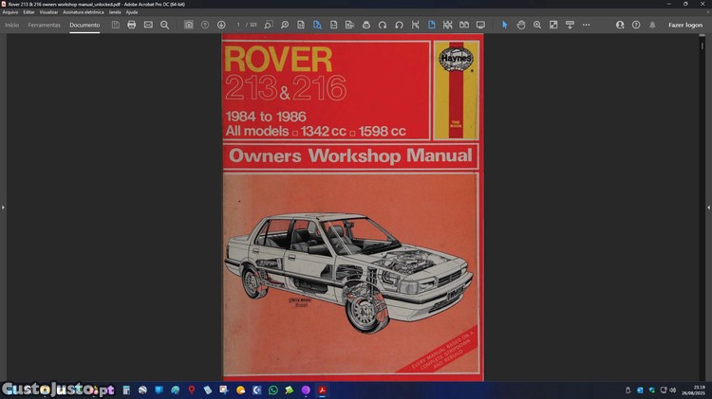The width and height of the screenshot is (712, 399).
Task: Activate the arrow selection tool
Action: coord(505,25)
